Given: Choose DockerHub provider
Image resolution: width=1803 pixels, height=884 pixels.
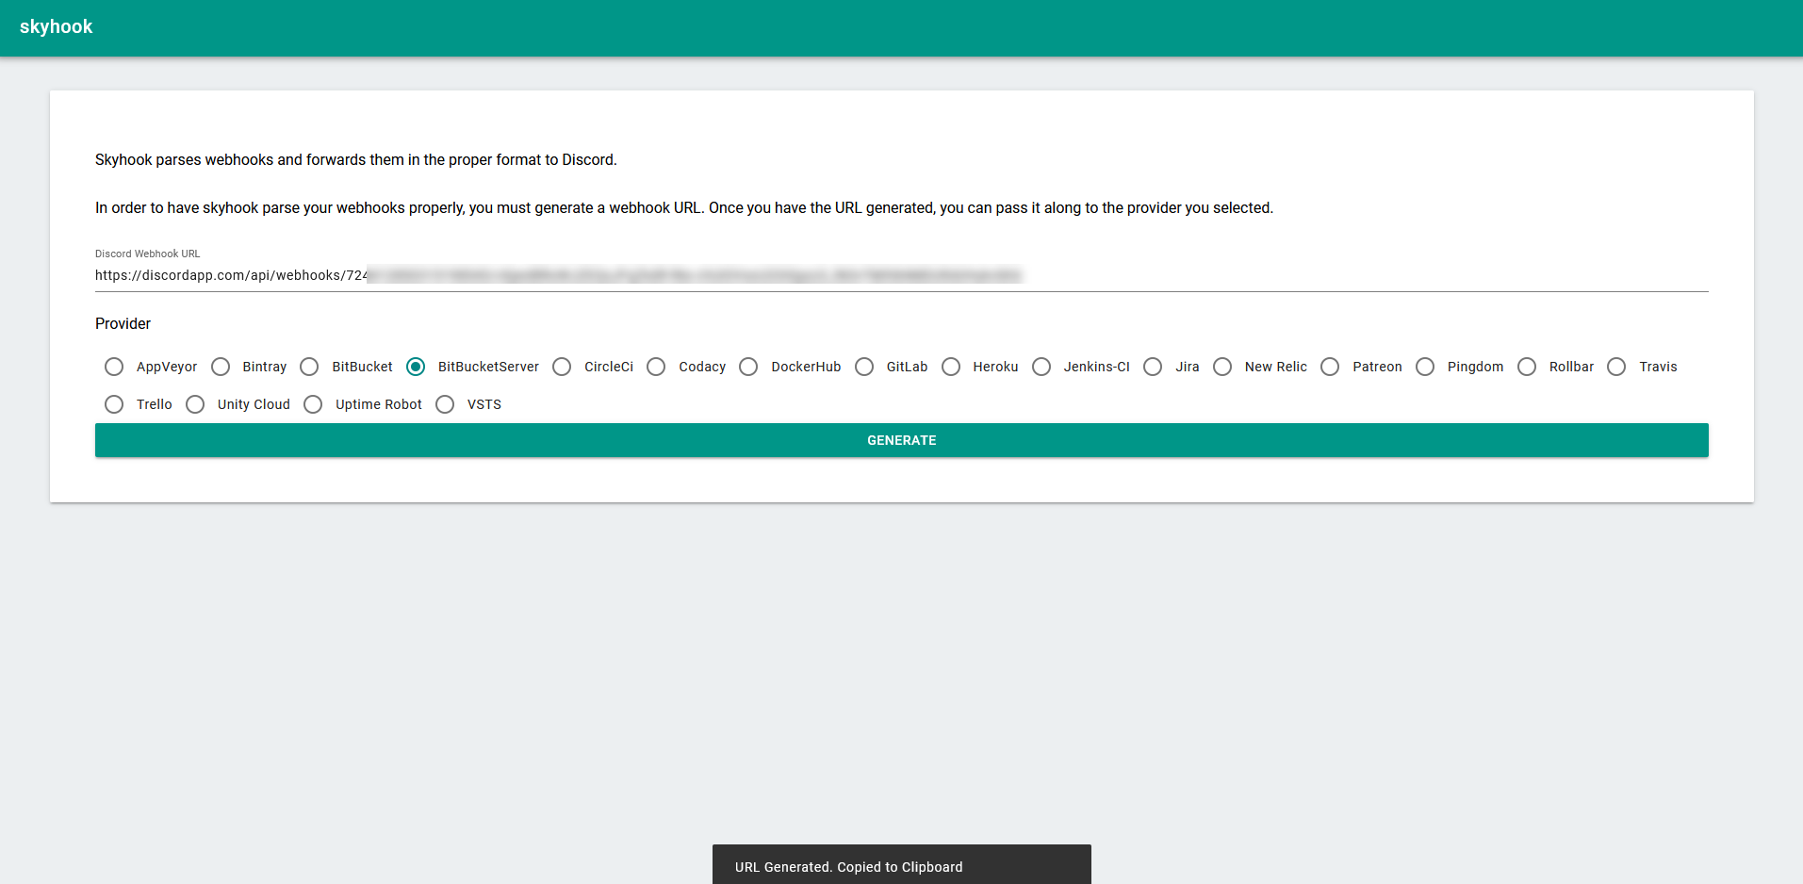Looking at the screenshot, I should [x=748, y=367].
